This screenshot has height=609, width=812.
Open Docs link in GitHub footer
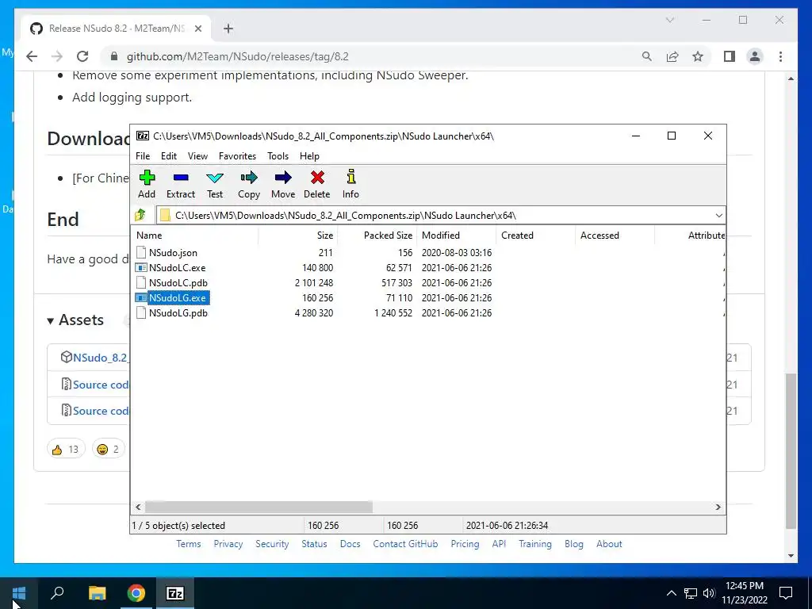(350, 544)
